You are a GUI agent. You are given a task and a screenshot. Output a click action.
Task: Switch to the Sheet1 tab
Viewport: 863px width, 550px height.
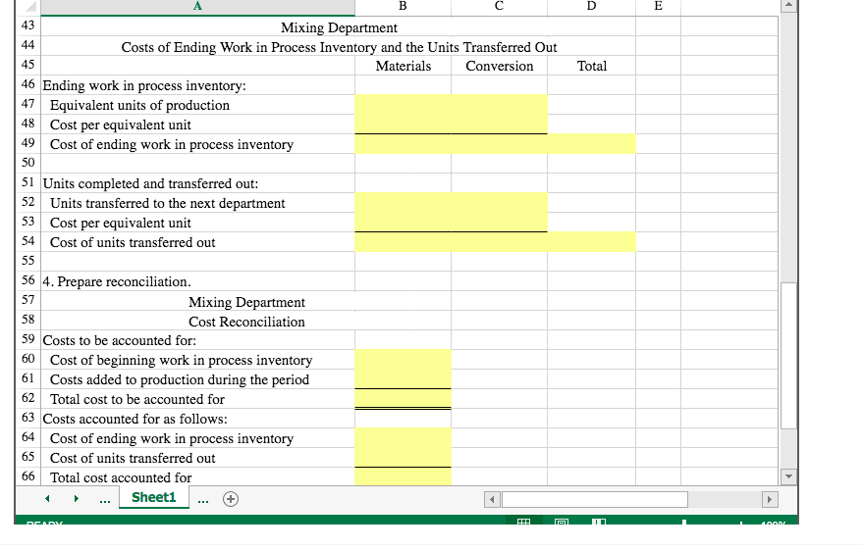pos(153,498)
